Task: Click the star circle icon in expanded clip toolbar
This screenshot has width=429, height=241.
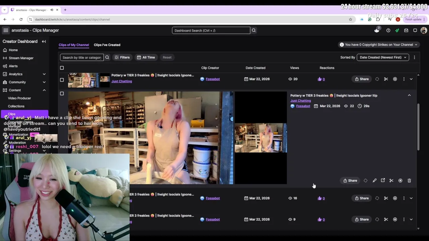Action: click(x=400, y=180)
